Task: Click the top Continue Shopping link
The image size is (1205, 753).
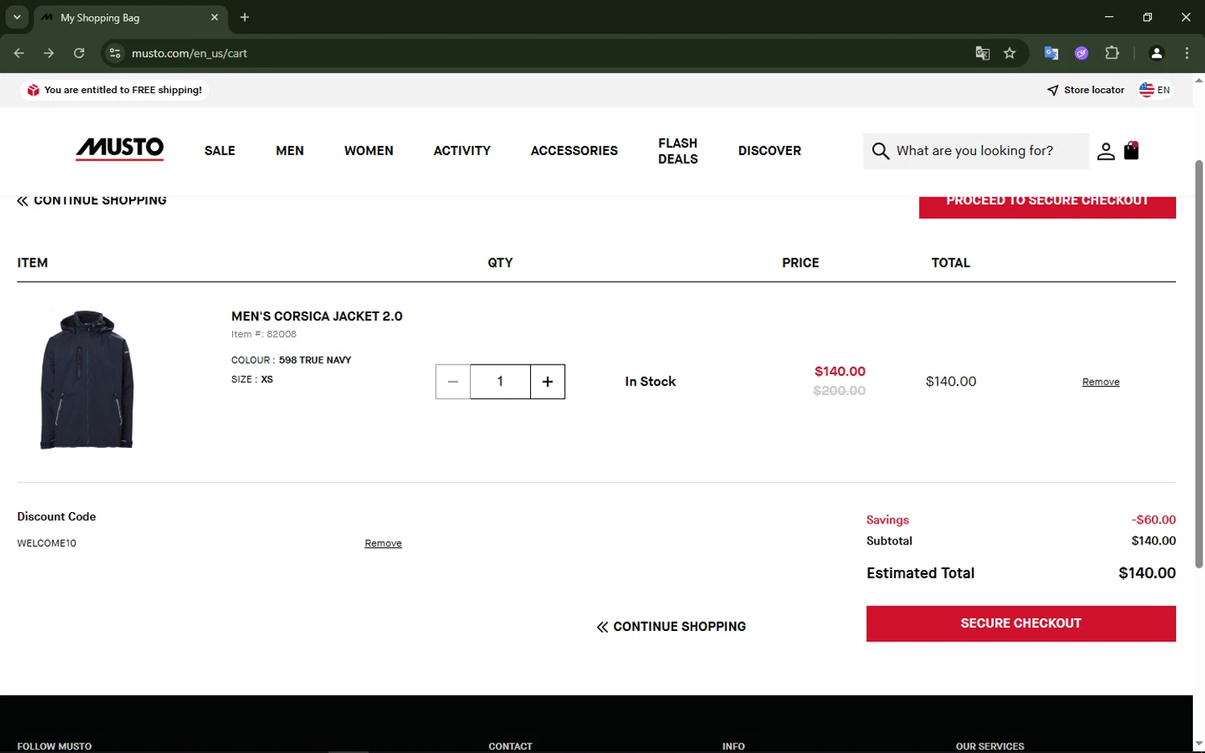Action: pyautogui.click(x=92, y=201)
